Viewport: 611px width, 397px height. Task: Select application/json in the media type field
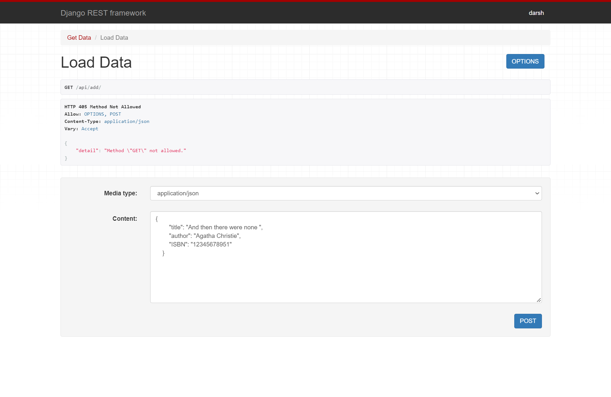[x=178, y=193]
